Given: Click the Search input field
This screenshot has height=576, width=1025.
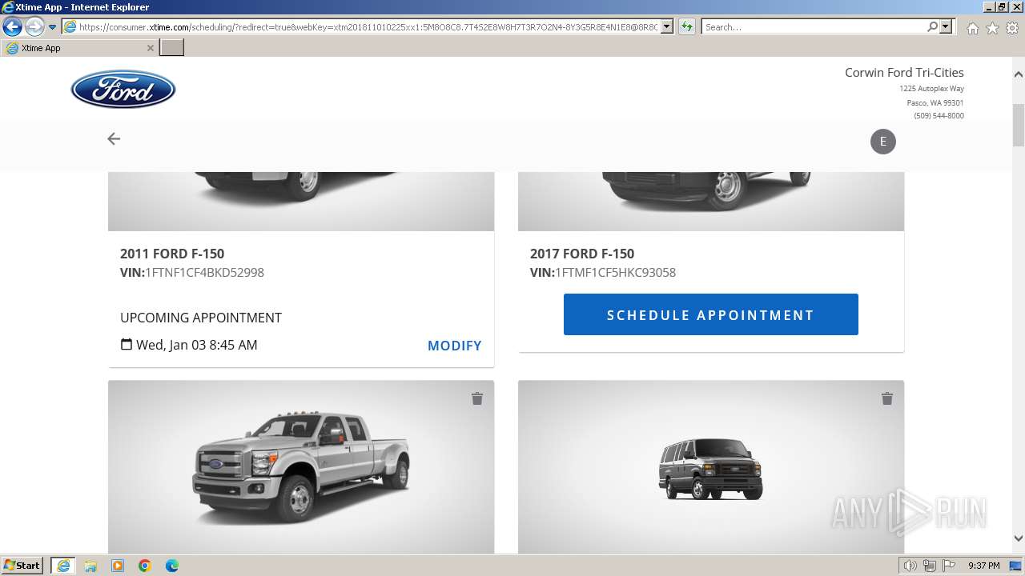Looking at the screenshot, I should pos(814,26).
